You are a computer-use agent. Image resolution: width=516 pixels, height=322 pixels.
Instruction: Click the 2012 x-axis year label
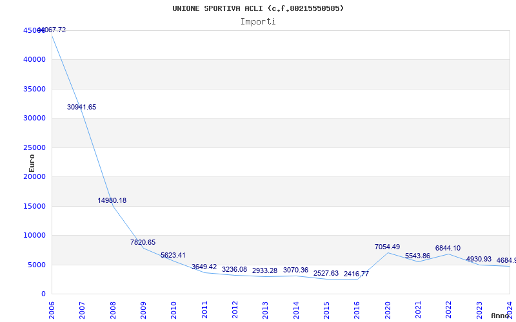[235, 310]
